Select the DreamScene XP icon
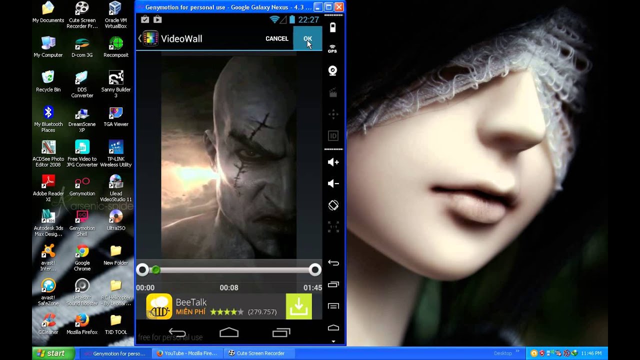 point(82,118)
